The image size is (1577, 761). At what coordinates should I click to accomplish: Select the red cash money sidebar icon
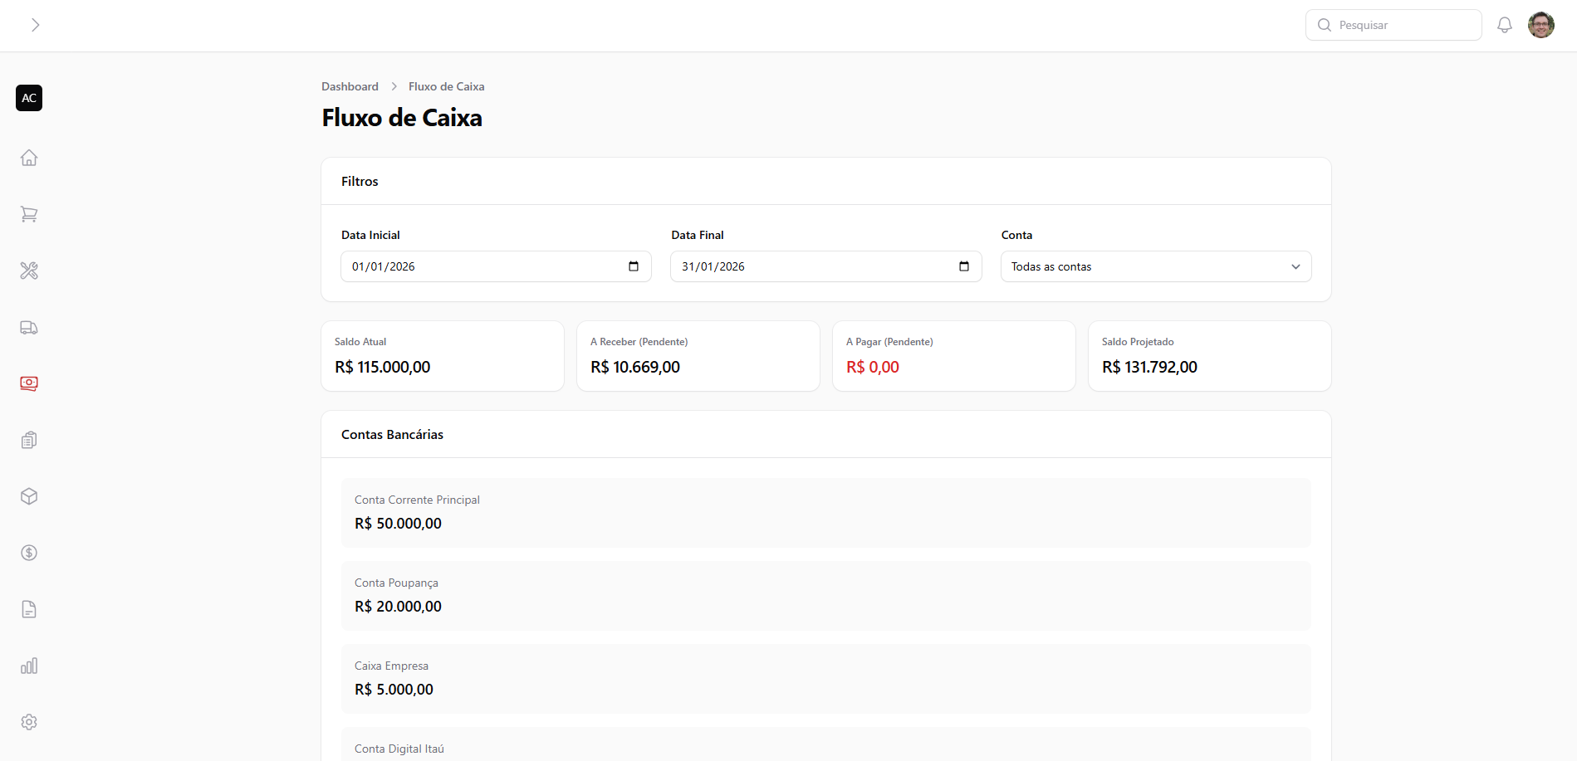pyautogui.click(x=29, y=383)
